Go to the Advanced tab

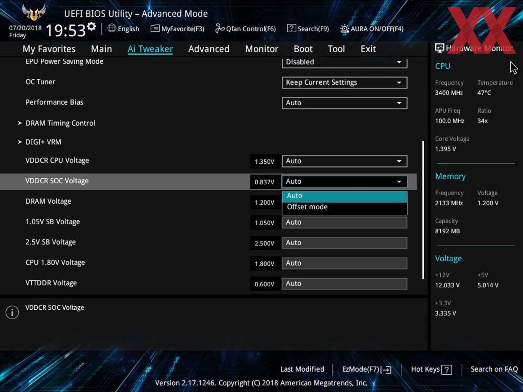pyautogui.click(x=209, y=49)
